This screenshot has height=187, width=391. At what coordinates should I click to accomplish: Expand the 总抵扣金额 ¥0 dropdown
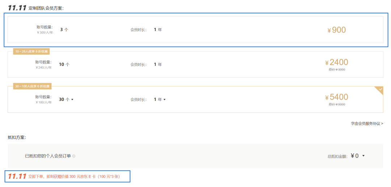[x=363, y=156]
